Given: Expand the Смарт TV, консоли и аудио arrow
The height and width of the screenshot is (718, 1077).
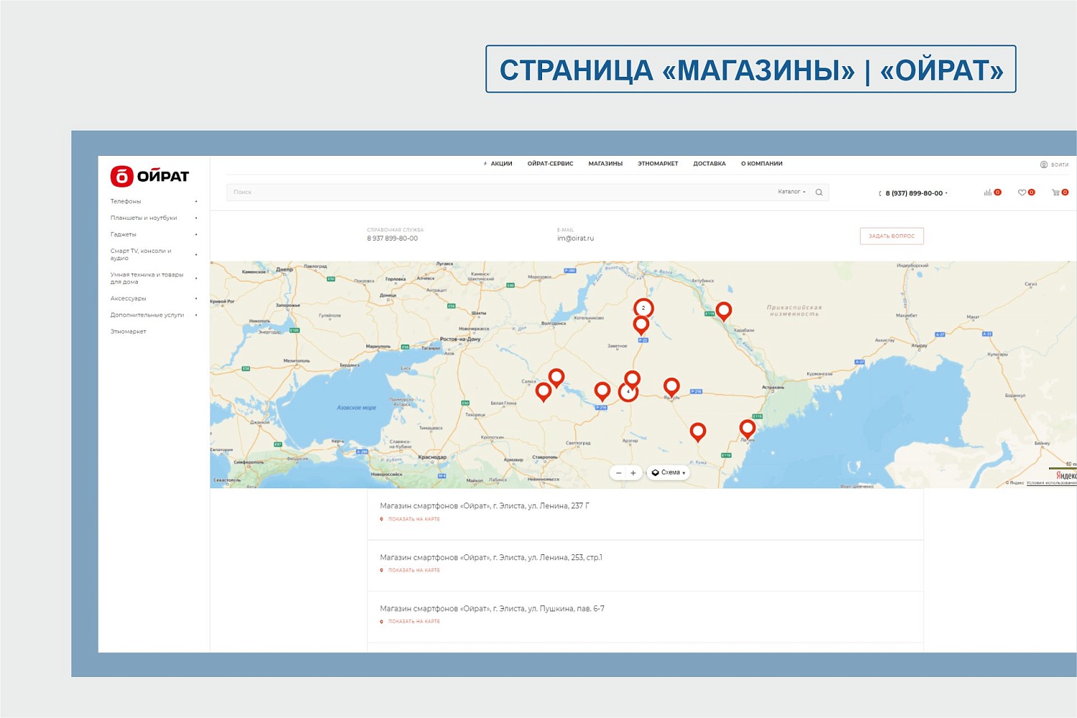Looking at the screenshot, I should 196,254.
